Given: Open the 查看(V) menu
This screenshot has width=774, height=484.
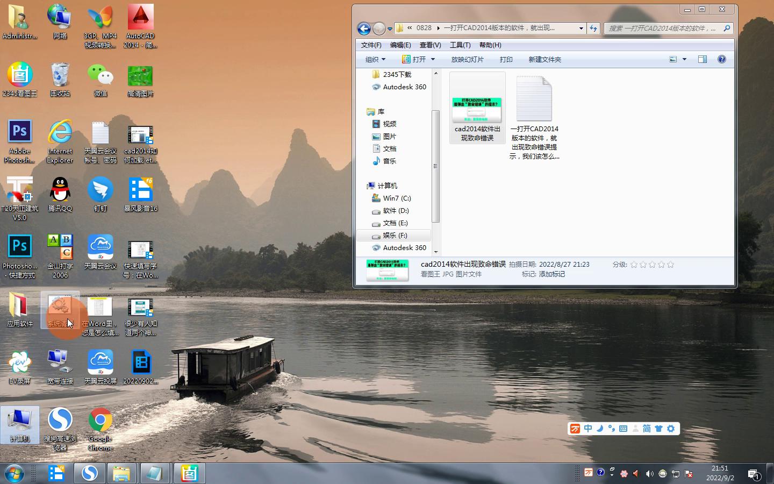Looking at the screenshot, I should point(430,45).
